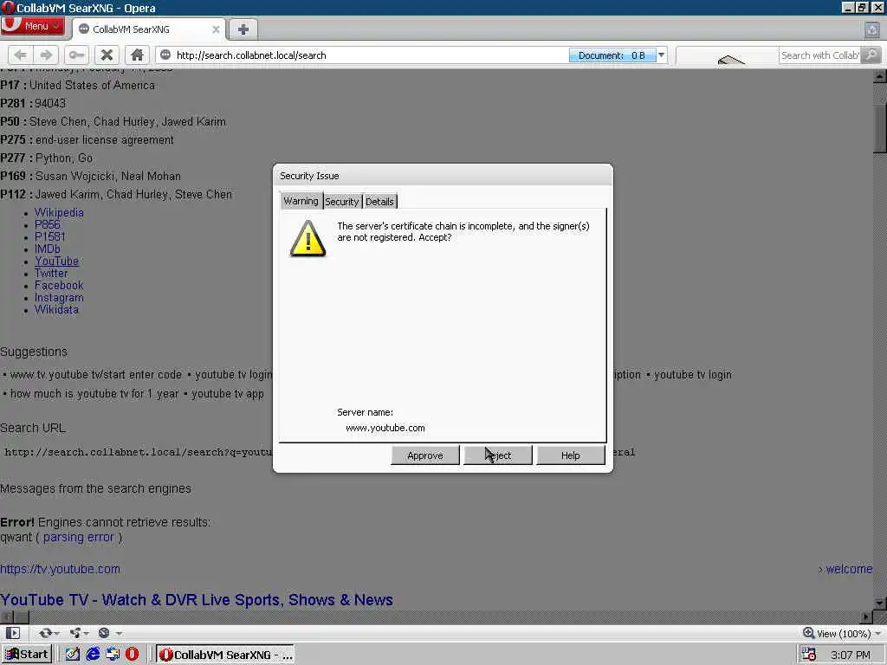
Task: Click the Search with CollabVM field
Action: point(819,55)
